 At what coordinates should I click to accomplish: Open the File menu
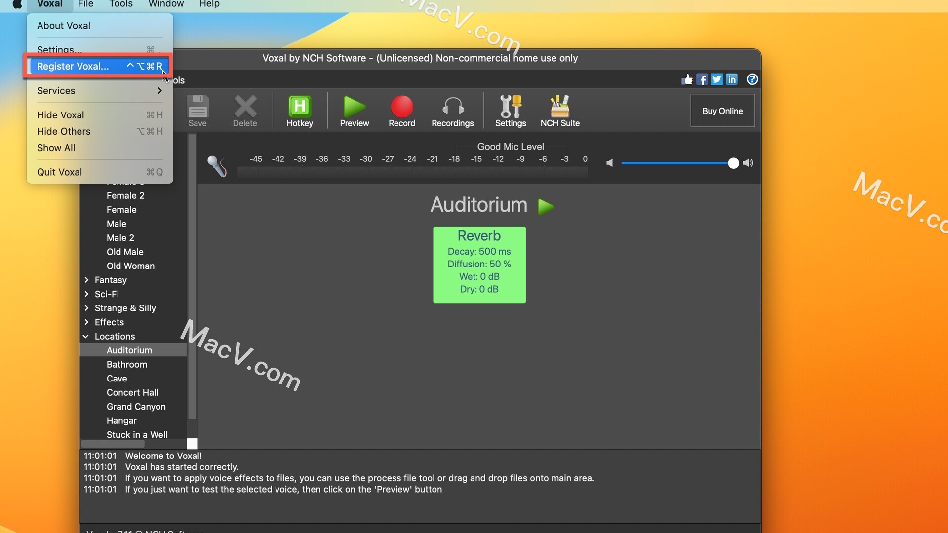85,4
